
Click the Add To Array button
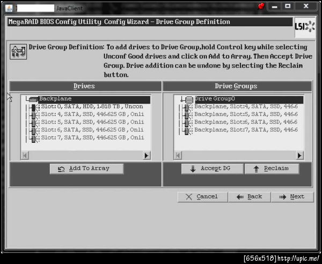click(x=86, y=168)
